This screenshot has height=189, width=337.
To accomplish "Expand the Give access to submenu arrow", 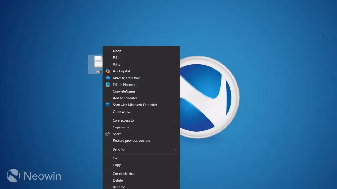I will [x=175, y=120].
